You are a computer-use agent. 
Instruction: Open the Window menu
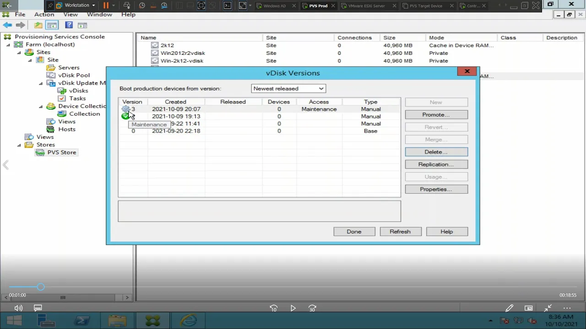(99, 15)
